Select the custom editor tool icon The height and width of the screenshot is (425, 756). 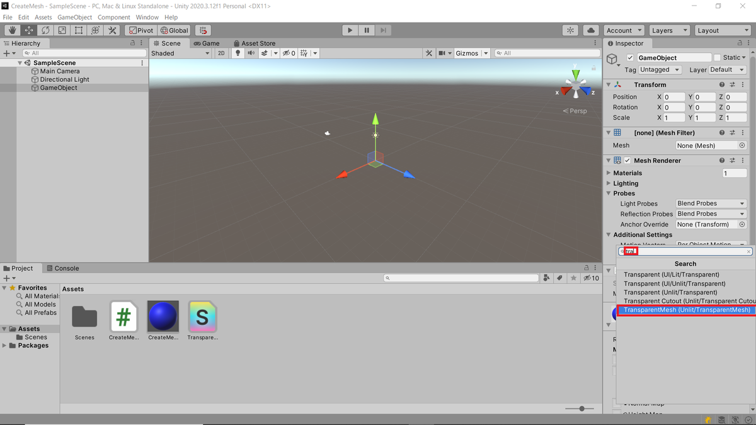click(112, 30)
